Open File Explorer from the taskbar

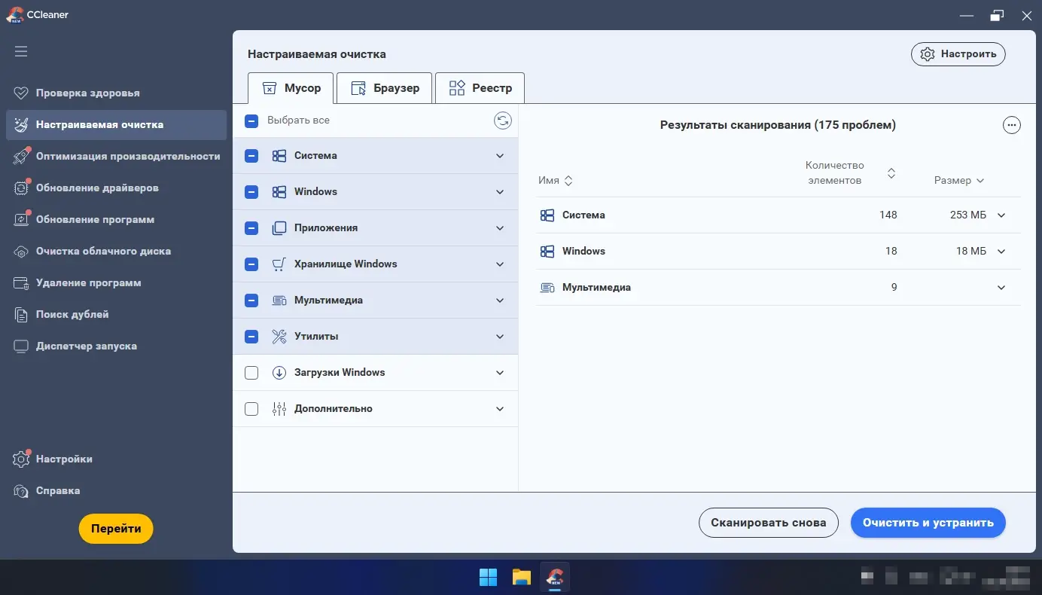click(522, 578)
